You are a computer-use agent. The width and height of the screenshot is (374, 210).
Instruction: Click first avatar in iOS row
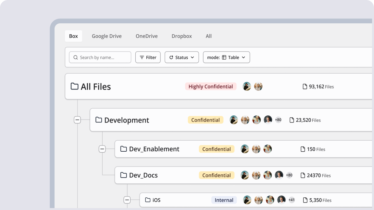coord(247,200)
